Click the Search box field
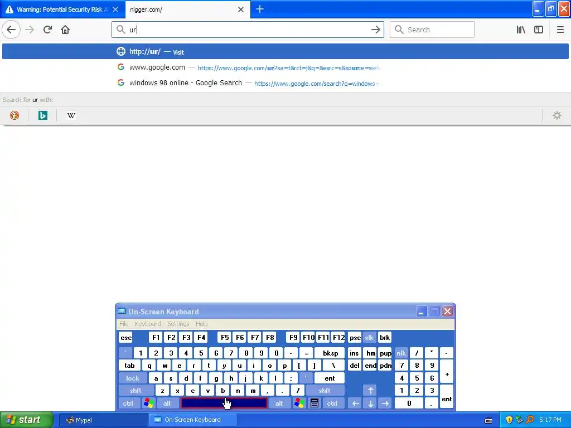Screen dimensions: 571x428 click(432, 30)
